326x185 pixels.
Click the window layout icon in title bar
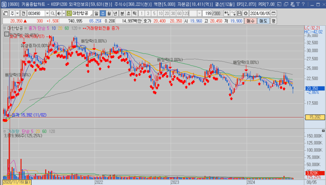(279, 4)
